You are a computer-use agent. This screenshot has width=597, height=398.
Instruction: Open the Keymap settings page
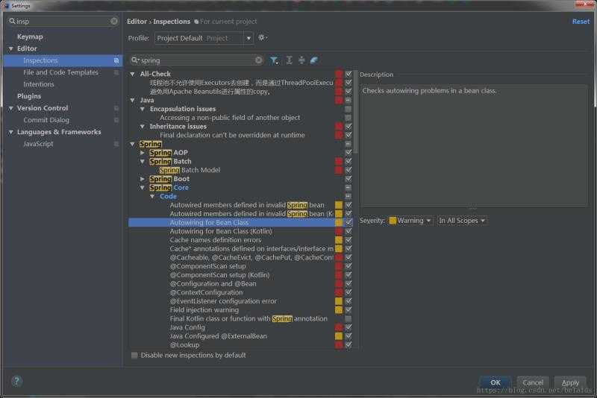coord(30,37)
